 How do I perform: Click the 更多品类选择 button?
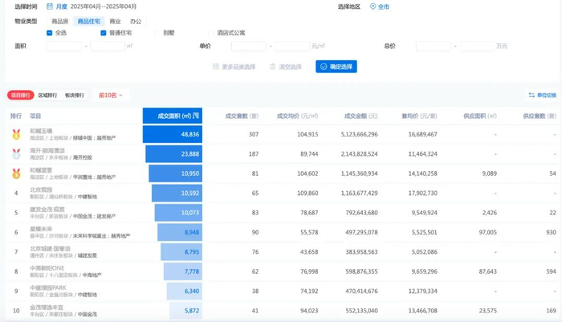point(234,67)
